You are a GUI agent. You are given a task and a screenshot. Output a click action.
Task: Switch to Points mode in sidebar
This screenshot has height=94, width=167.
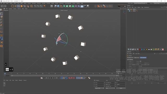click(1, 20)
